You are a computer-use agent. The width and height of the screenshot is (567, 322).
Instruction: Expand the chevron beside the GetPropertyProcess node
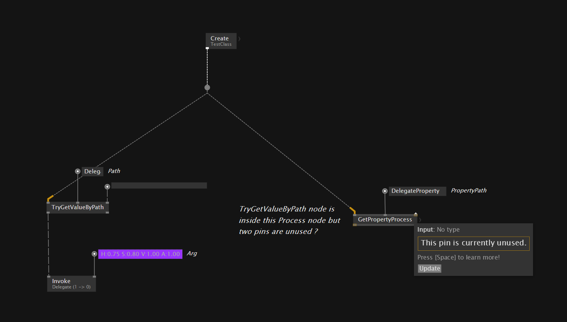click(420, 220)
